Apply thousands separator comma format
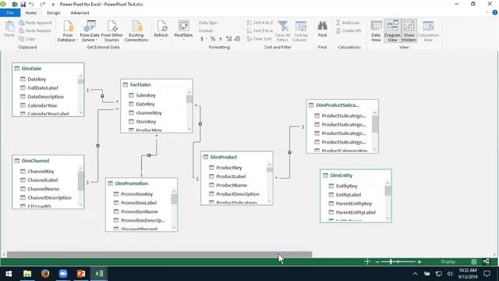499x281 pixels. pos(220,39)
